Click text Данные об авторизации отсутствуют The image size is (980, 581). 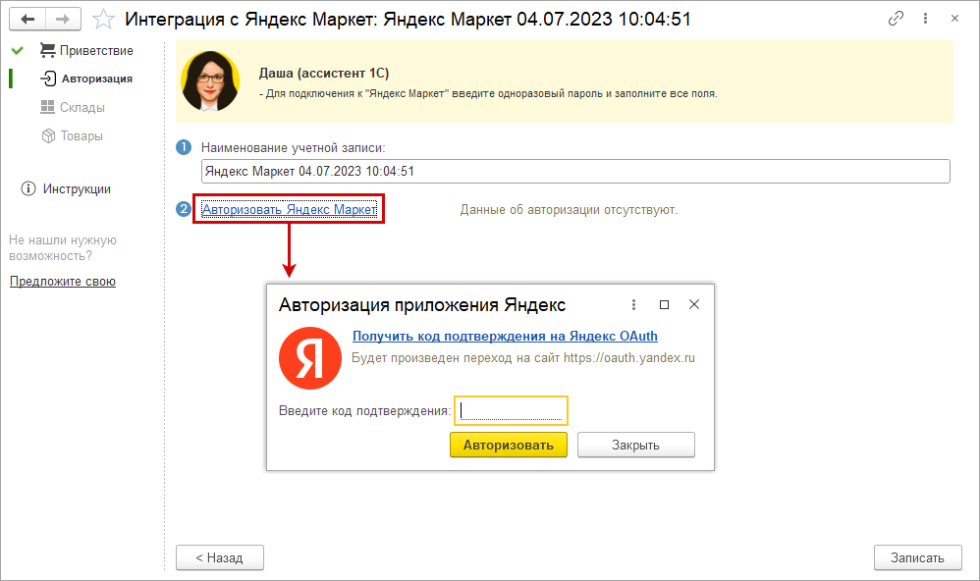tap(569, 210)
